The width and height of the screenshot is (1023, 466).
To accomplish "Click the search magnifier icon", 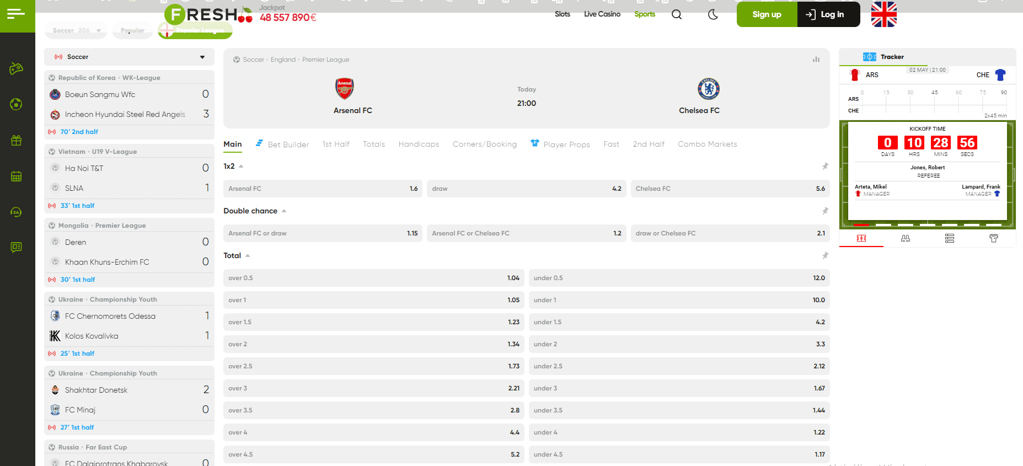I will click(677, 14).
